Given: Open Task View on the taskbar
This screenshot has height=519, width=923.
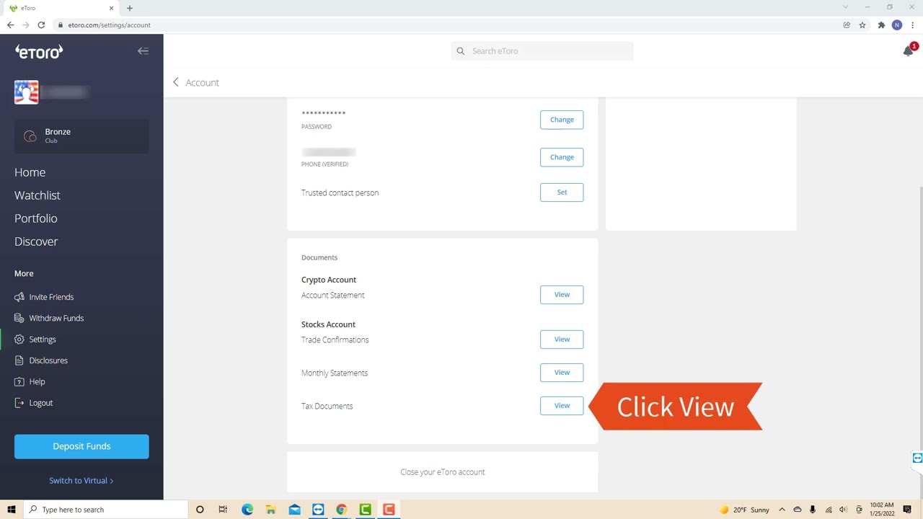Looking at the screenshot, I should tap(223, 510).
